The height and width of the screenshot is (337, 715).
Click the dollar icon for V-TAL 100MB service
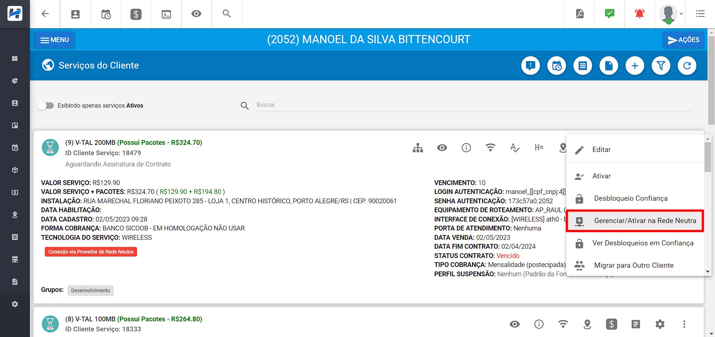pos(612,324)
